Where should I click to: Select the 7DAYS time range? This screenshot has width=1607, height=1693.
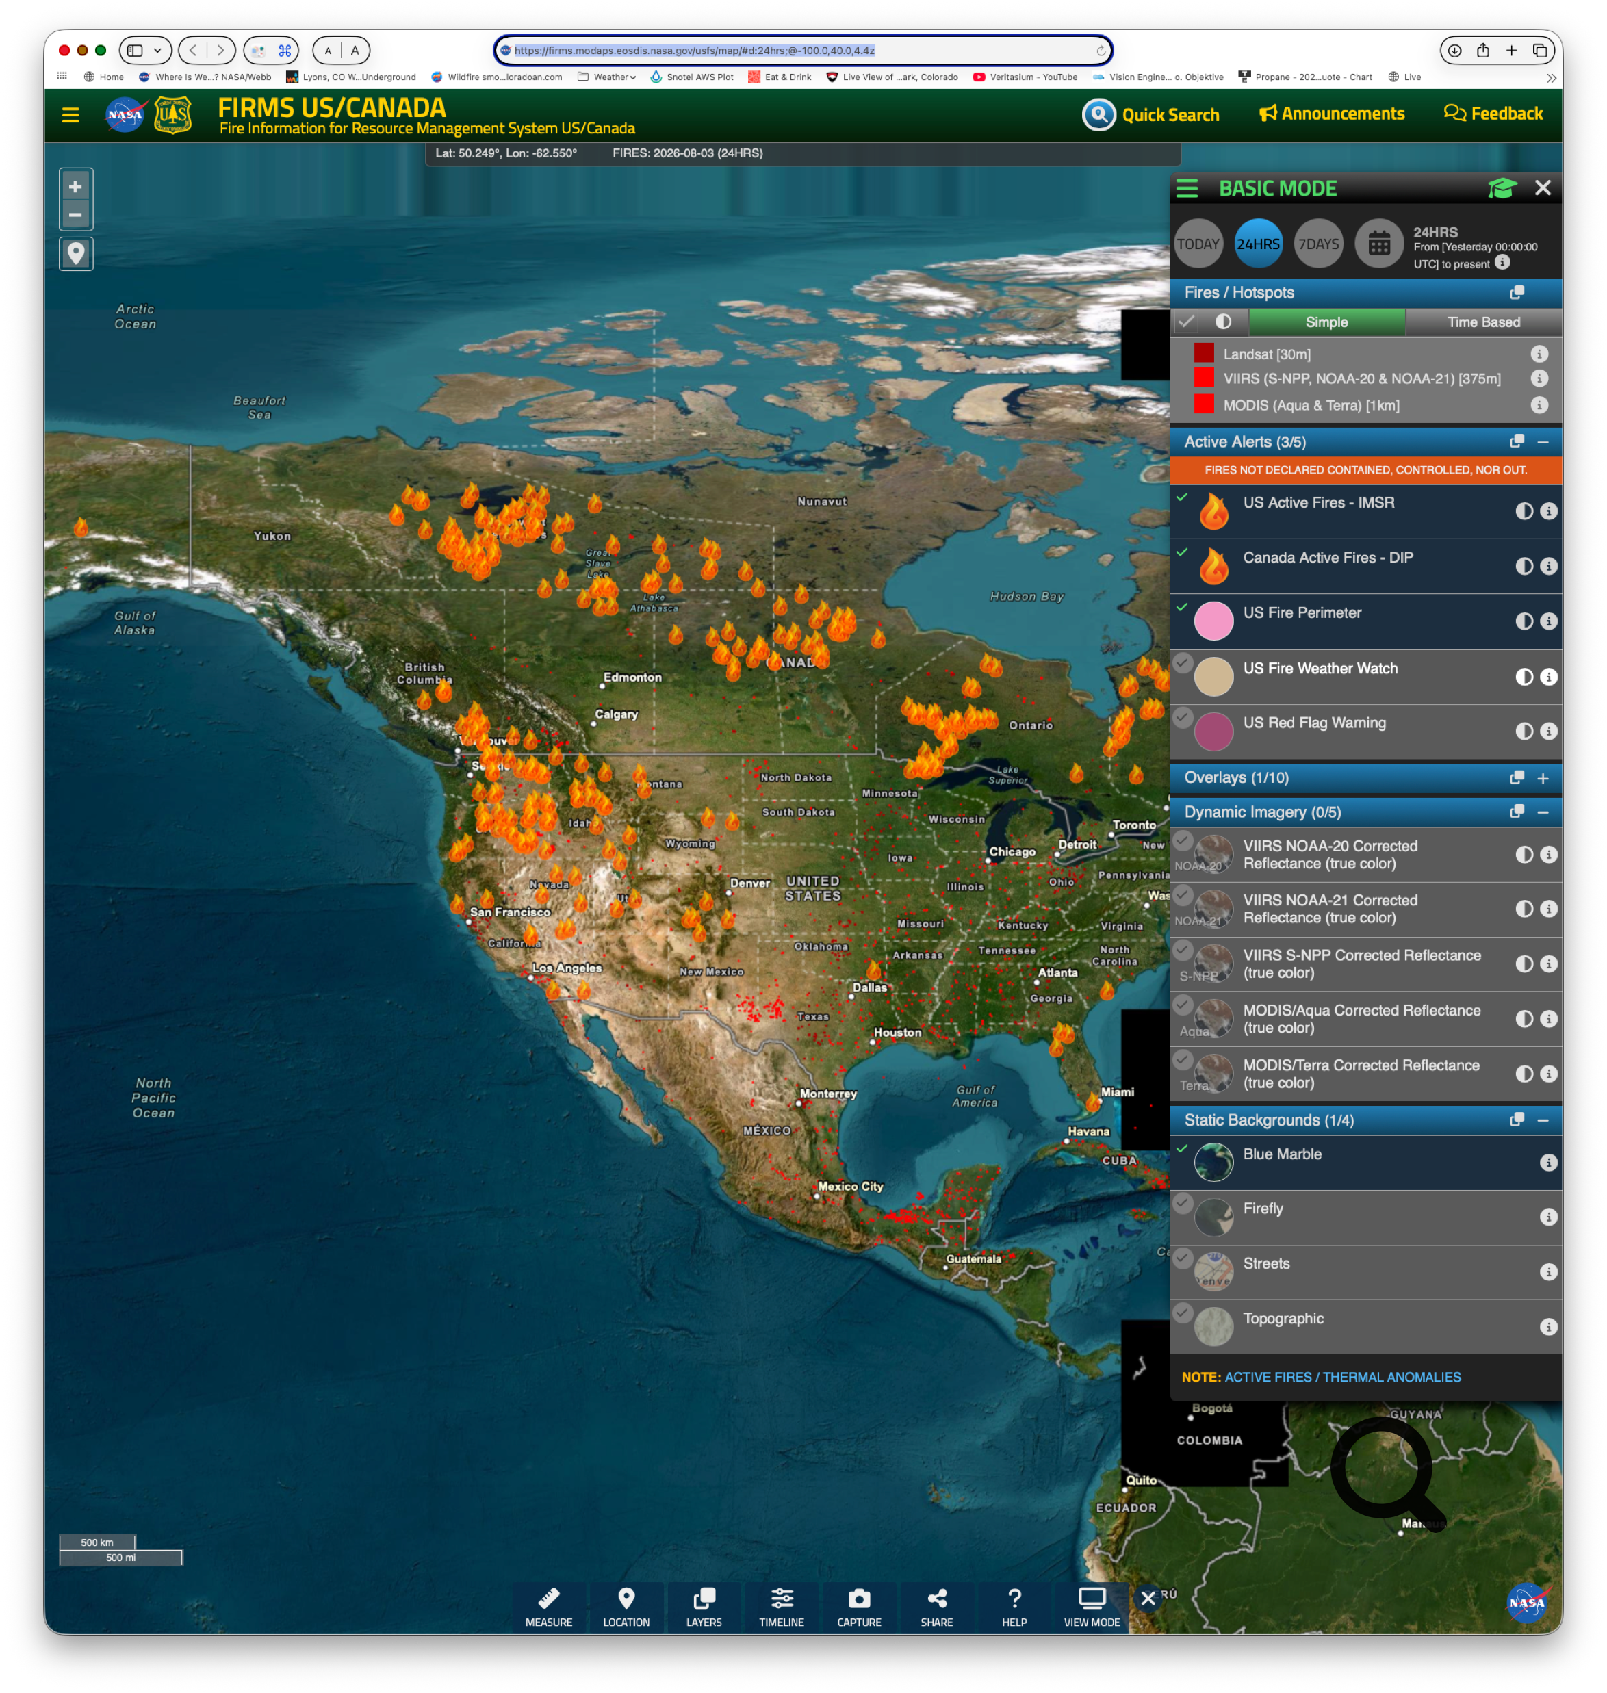tap(1318, 244)
